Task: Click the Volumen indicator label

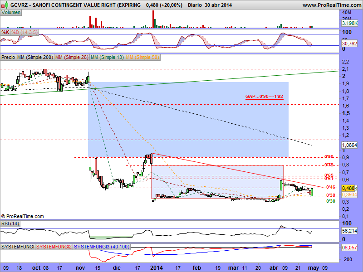Action: tap(11, 13)
